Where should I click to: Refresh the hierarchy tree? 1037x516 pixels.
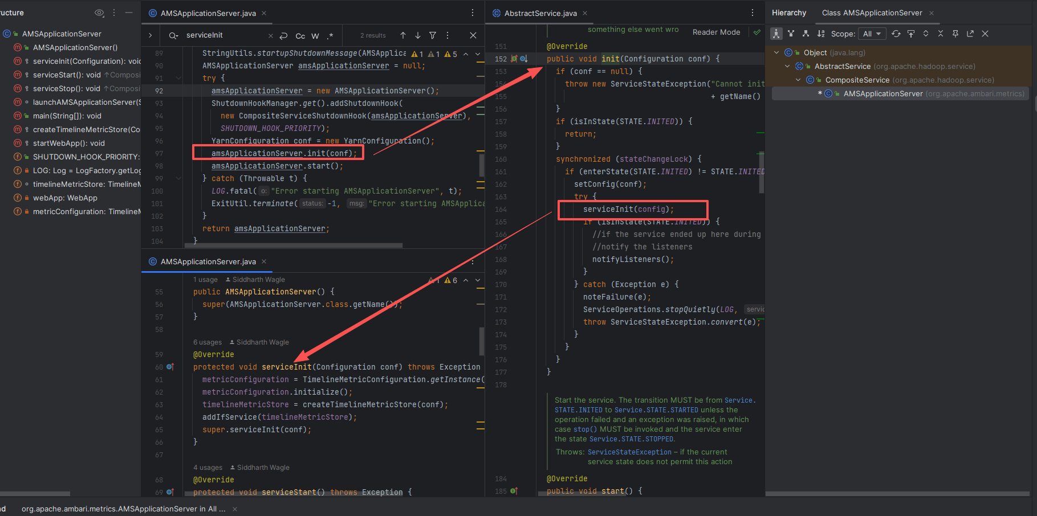point(896,34)
